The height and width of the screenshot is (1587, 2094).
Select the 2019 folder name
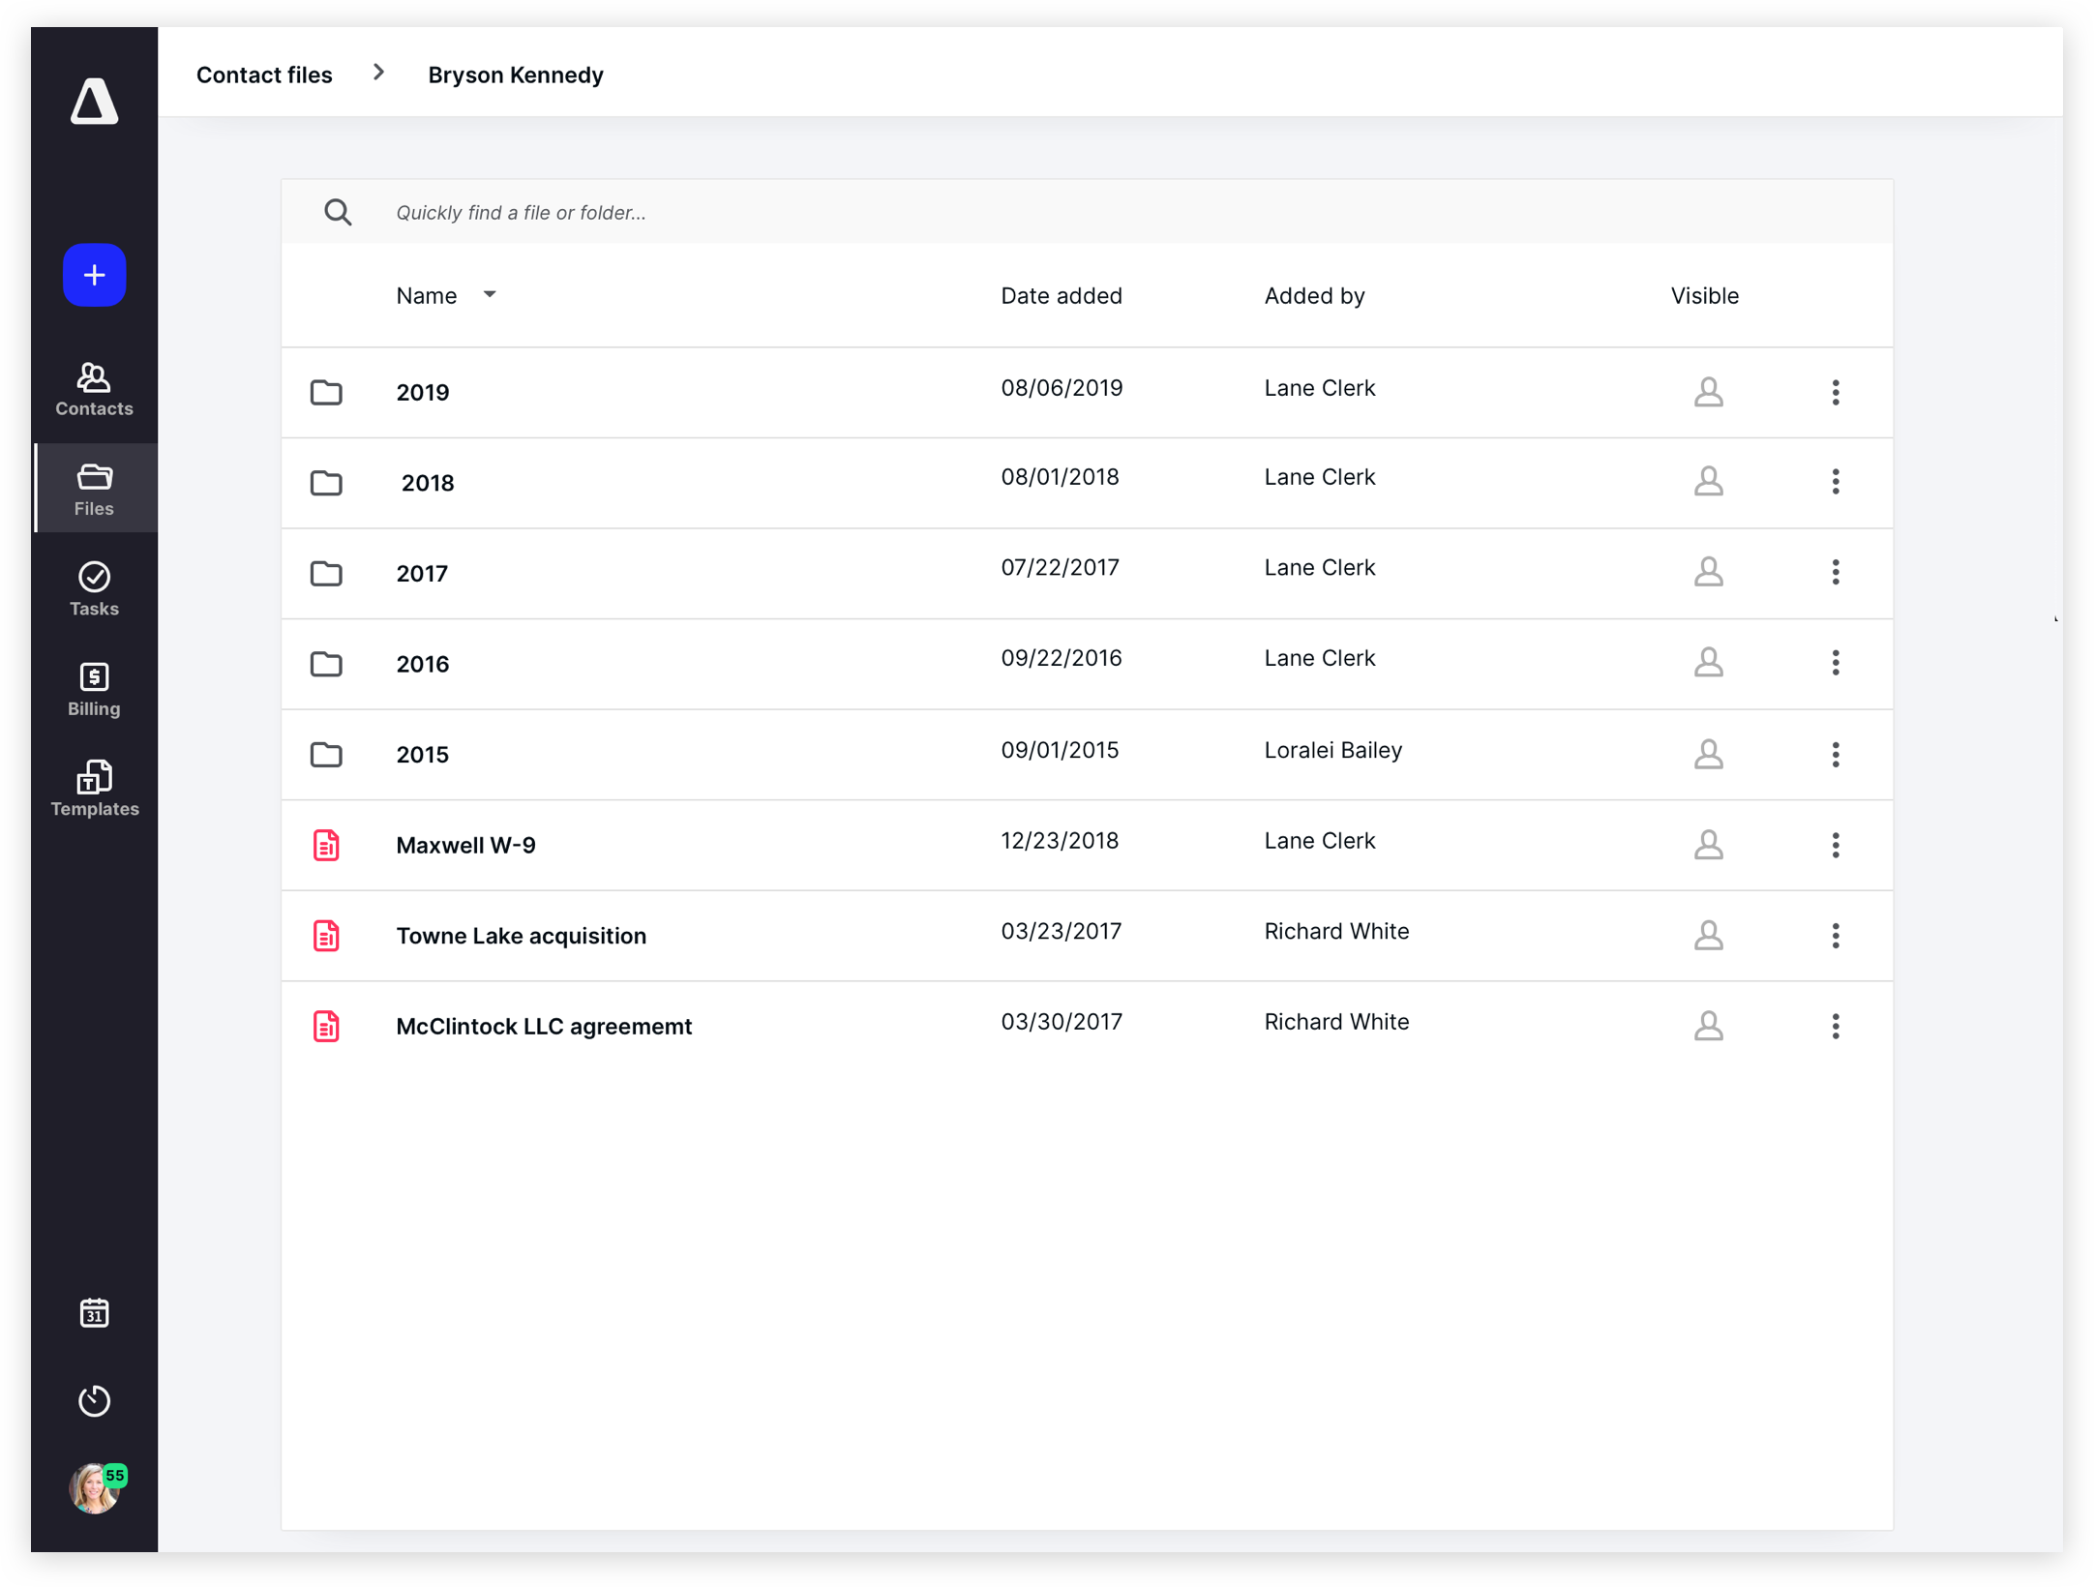422,392
